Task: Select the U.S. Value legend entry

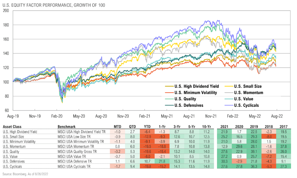Action: [x=239, y=99]
